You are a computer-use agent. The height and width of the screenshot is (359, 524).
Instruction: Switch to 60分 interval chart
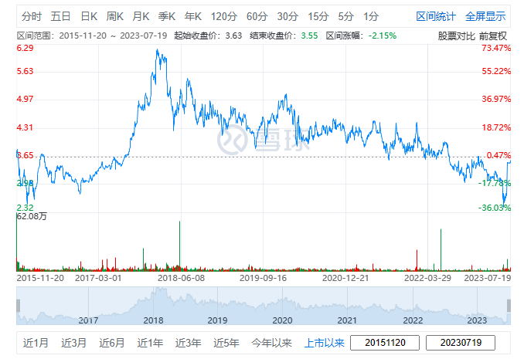(257, 15)
